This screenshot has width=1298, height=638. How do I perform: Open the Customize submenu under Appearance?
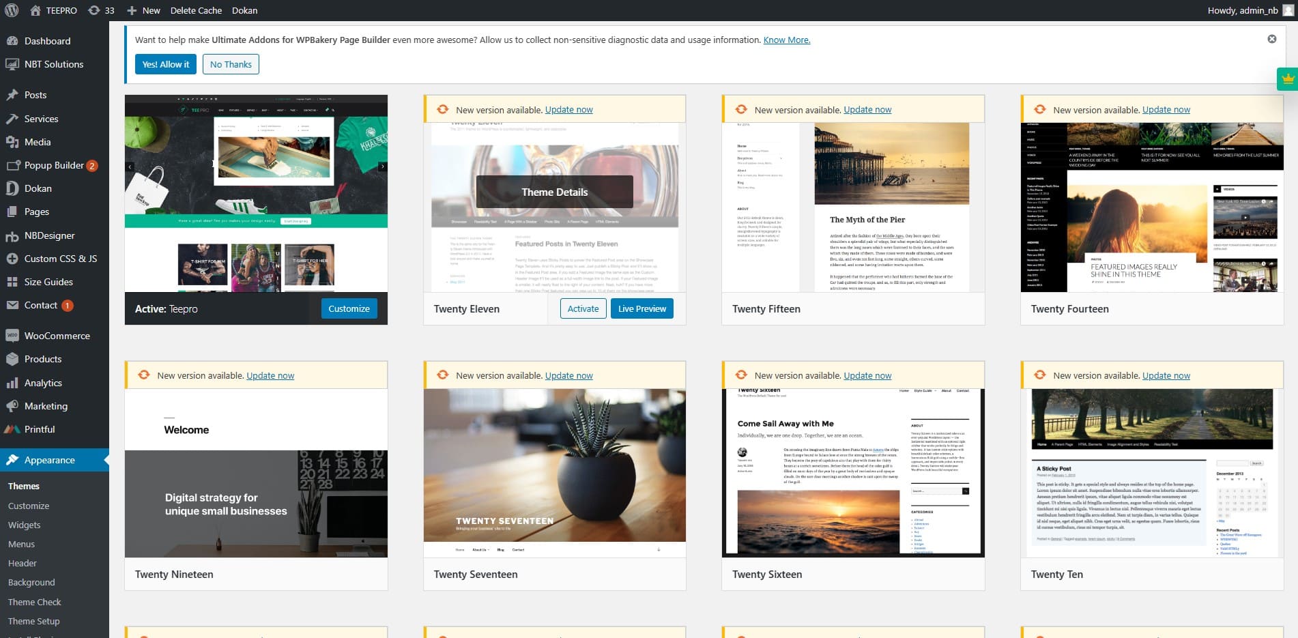pos(29,506)
